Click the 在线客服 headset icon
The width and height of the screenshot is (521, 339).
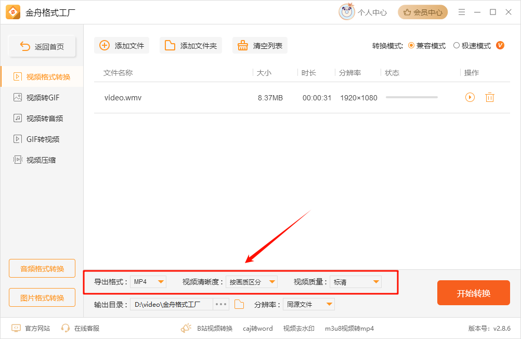click(66, 329)
